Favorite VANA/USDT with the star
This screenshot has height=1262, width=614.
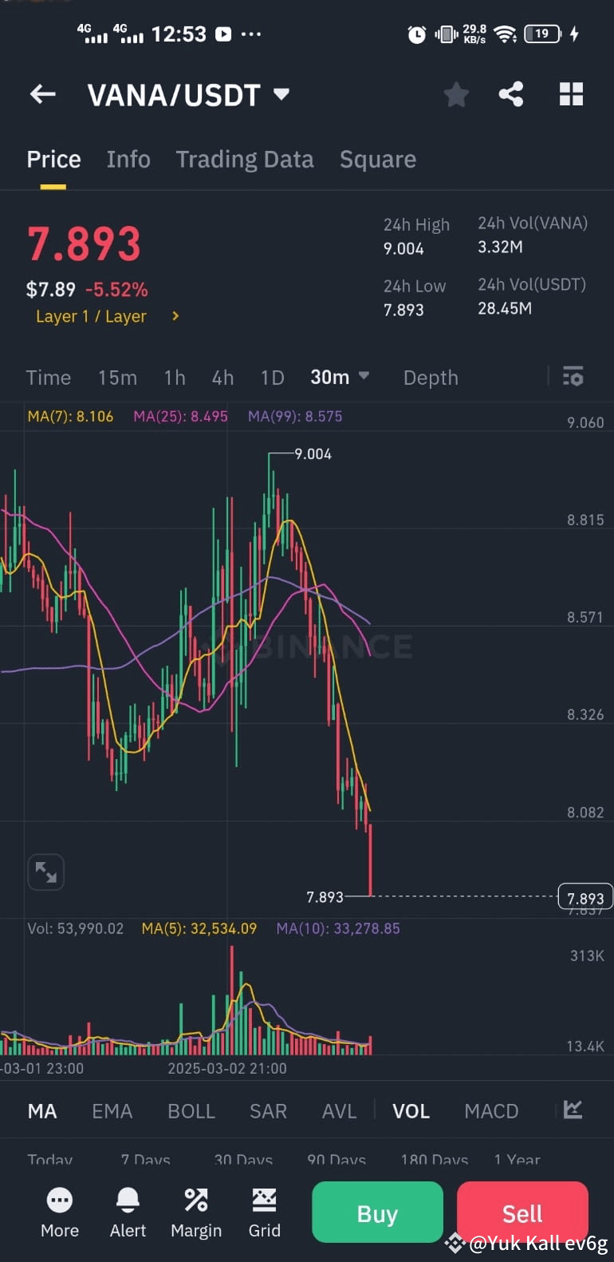(456, 94)
